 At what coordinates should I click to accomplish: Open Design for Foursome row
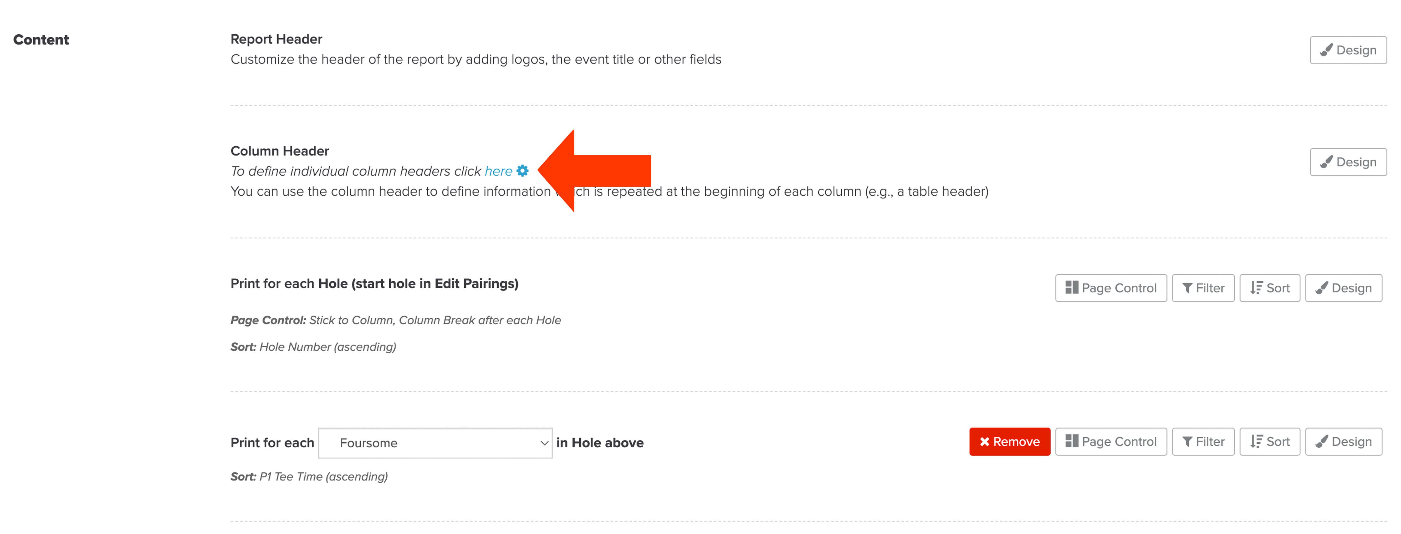1343,442
